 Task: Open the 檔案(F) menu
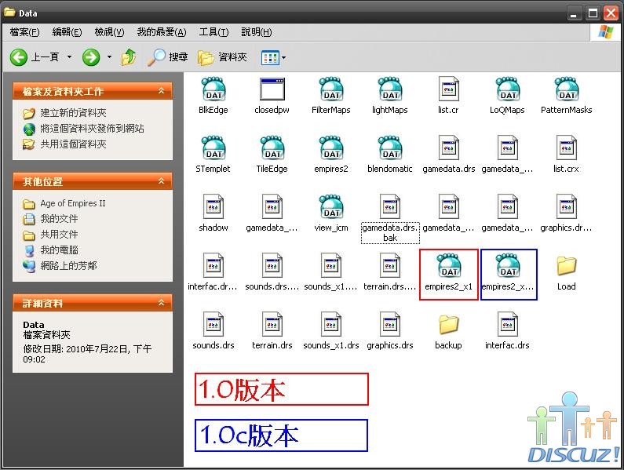point(24,32)
